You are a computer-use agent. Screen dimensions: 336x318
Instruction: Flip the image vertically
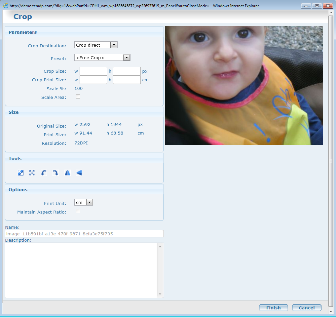[79, 173]
